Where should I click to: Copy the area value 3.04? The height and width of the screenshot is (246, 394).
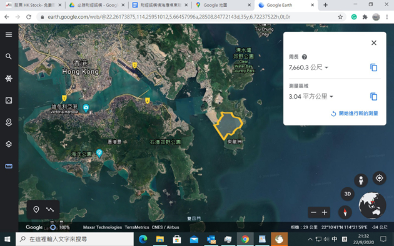[x=373, y=97]
